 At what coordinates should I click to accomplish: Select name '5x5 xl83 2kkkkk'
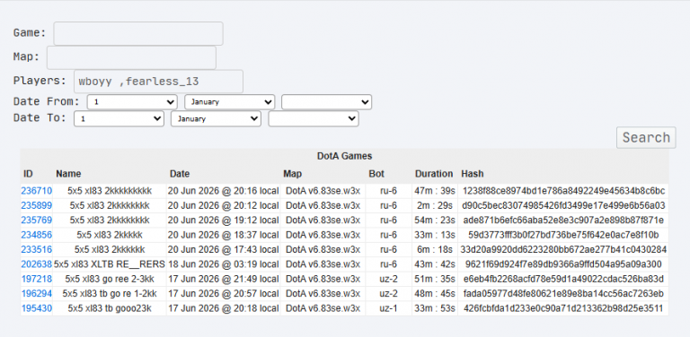pyautogui.click(x=110, y=235)
